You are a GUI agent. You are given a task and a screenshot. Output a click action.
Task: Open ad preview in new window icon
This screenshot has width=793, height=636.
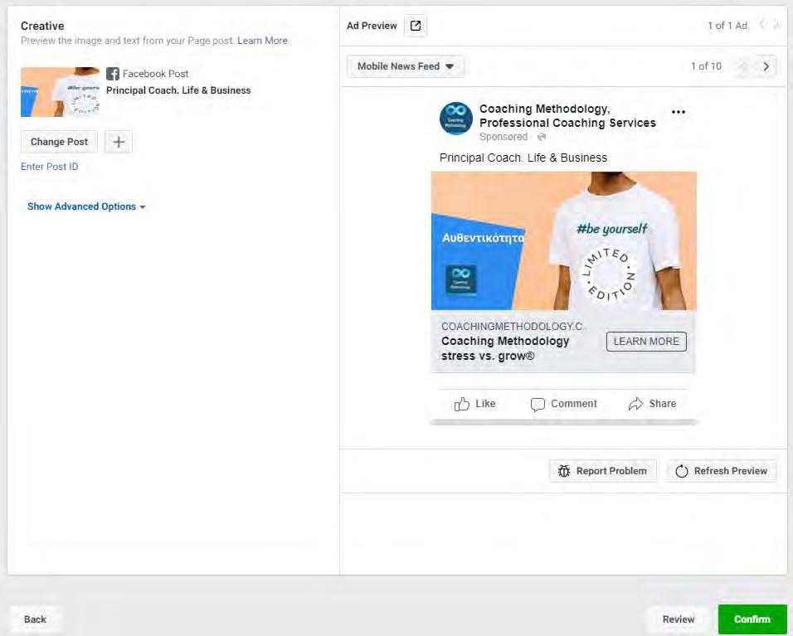(416, 26)
